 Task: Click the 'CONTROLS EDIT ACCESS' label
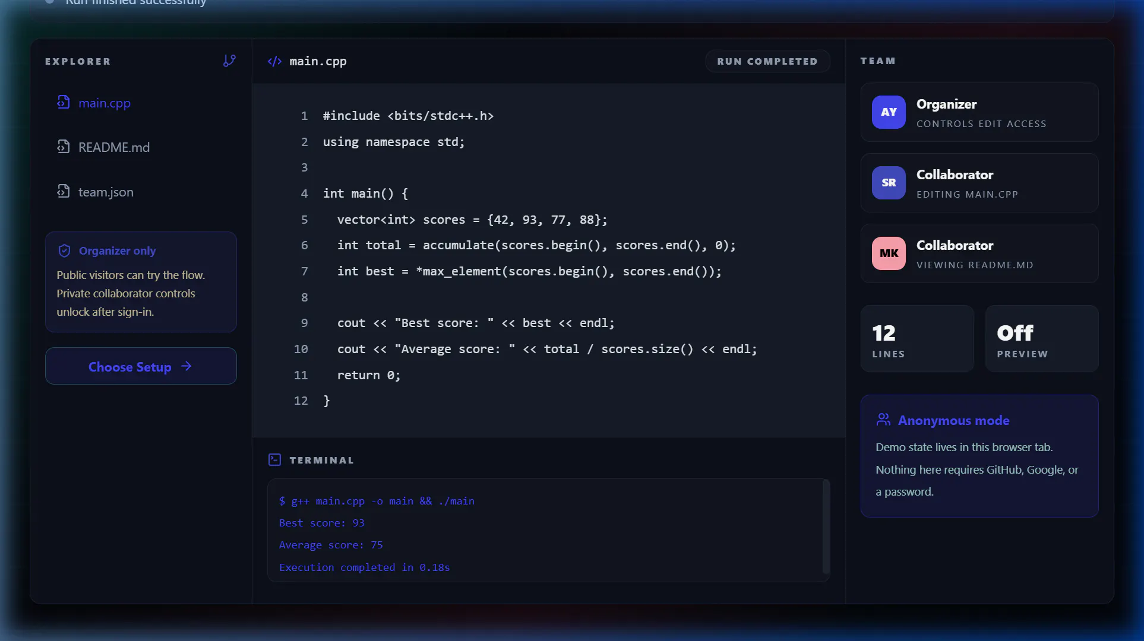pyautogui.click(x=981, y=123)
